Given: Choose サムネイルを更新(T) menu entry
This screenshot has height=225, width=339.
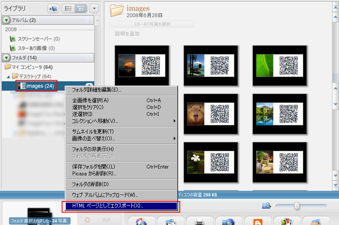Looking at the screenshot, I should [x=121, y=131].
